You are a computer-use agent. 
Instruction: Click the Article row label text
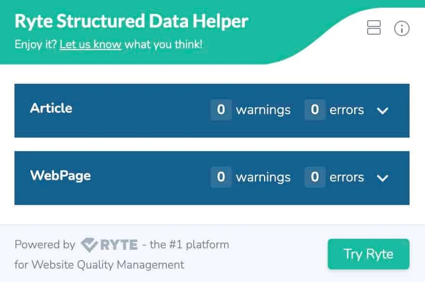pyautogui.click(x=51, y=109)
